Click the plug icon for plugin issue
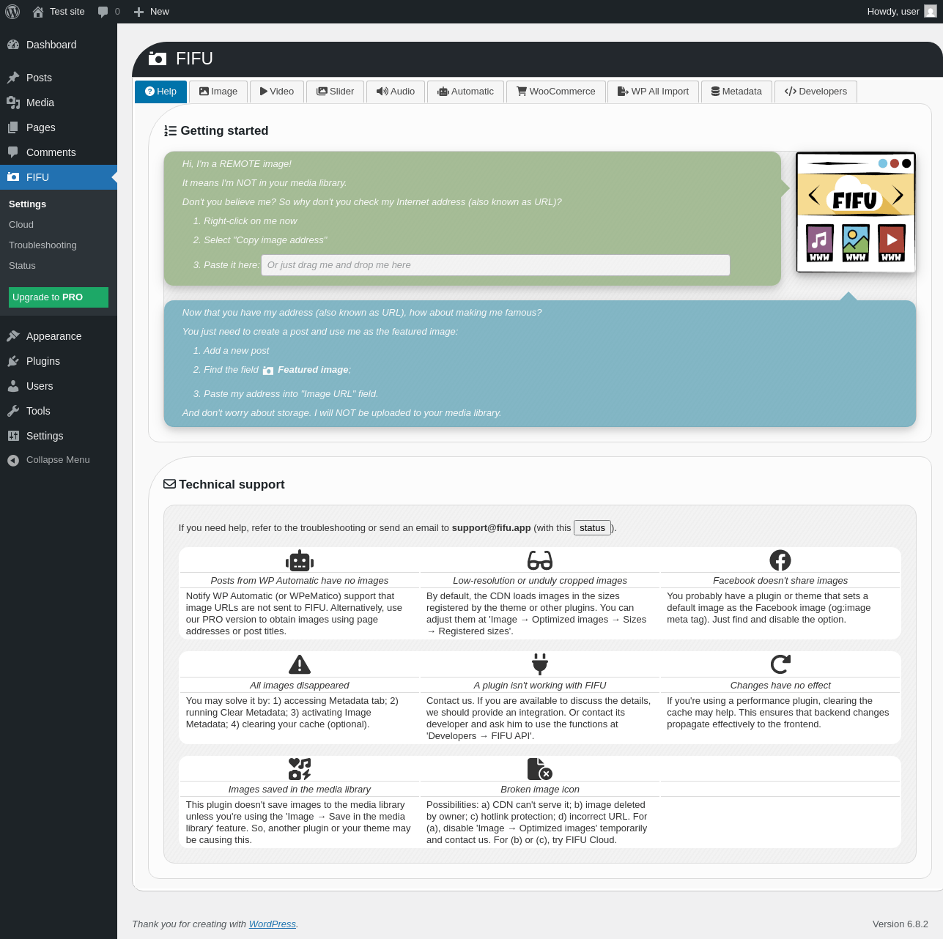The height and width of the screenshot is (939, 943). coord(540,664)
